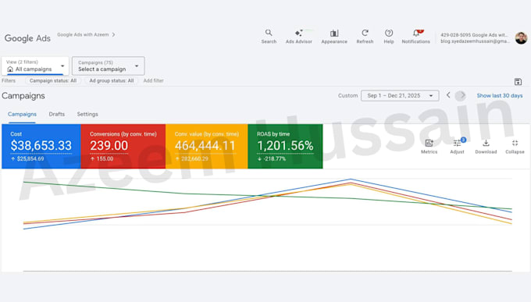Select the blue Cost scorecard
The image size is (531, 302).
[x=41, y=146]
